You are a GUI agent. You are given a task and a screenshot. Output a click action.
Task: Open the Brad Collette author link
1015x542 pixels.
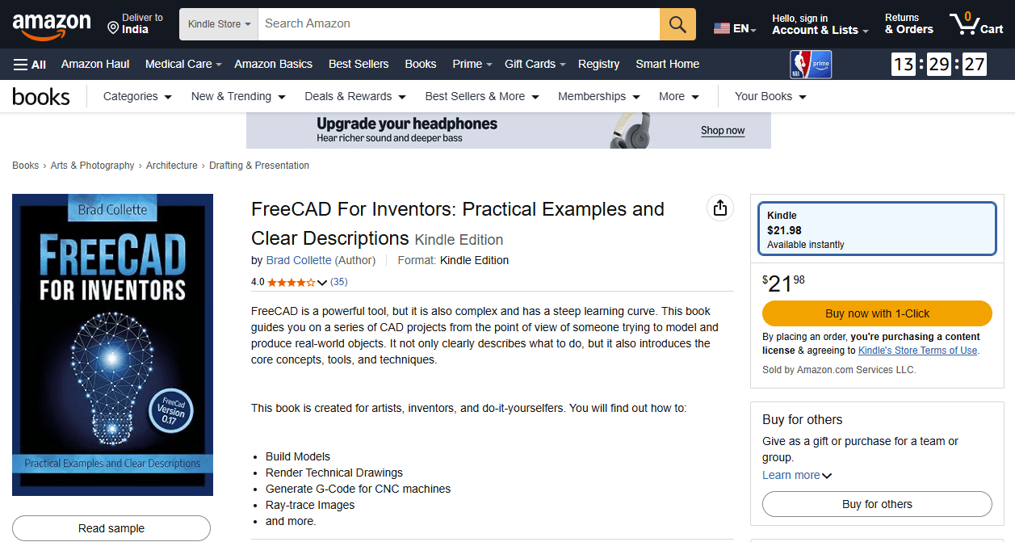[299, 260]
